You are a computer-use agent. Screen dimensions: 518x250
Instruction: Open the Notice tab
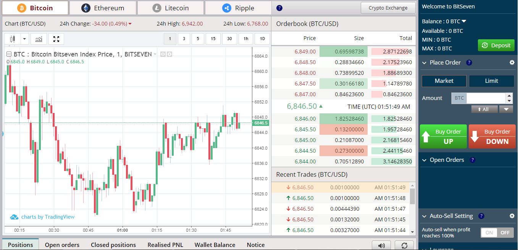point(256,245)
